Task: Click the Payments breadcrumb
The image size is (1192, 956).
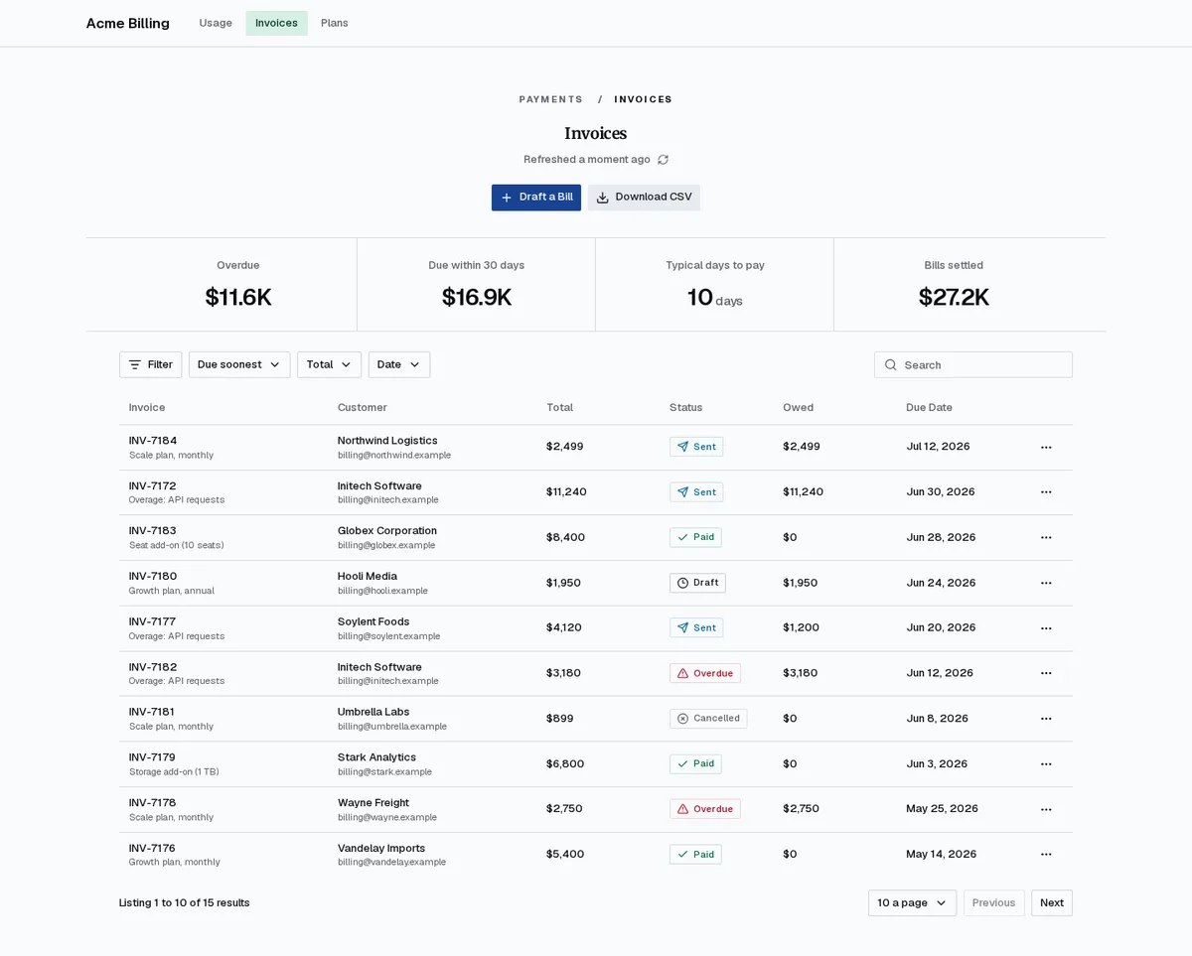Action: pos(550,99)
